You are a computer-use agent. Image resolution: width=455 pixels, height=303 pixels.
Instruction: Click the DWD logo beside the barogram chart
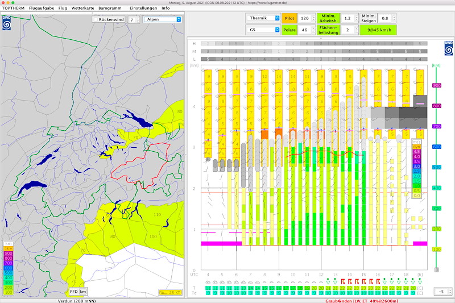pyautogui.click(x=448, y=48)
